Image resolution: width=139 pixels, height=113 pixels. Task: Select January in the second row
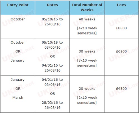click(x=18, y=61)
